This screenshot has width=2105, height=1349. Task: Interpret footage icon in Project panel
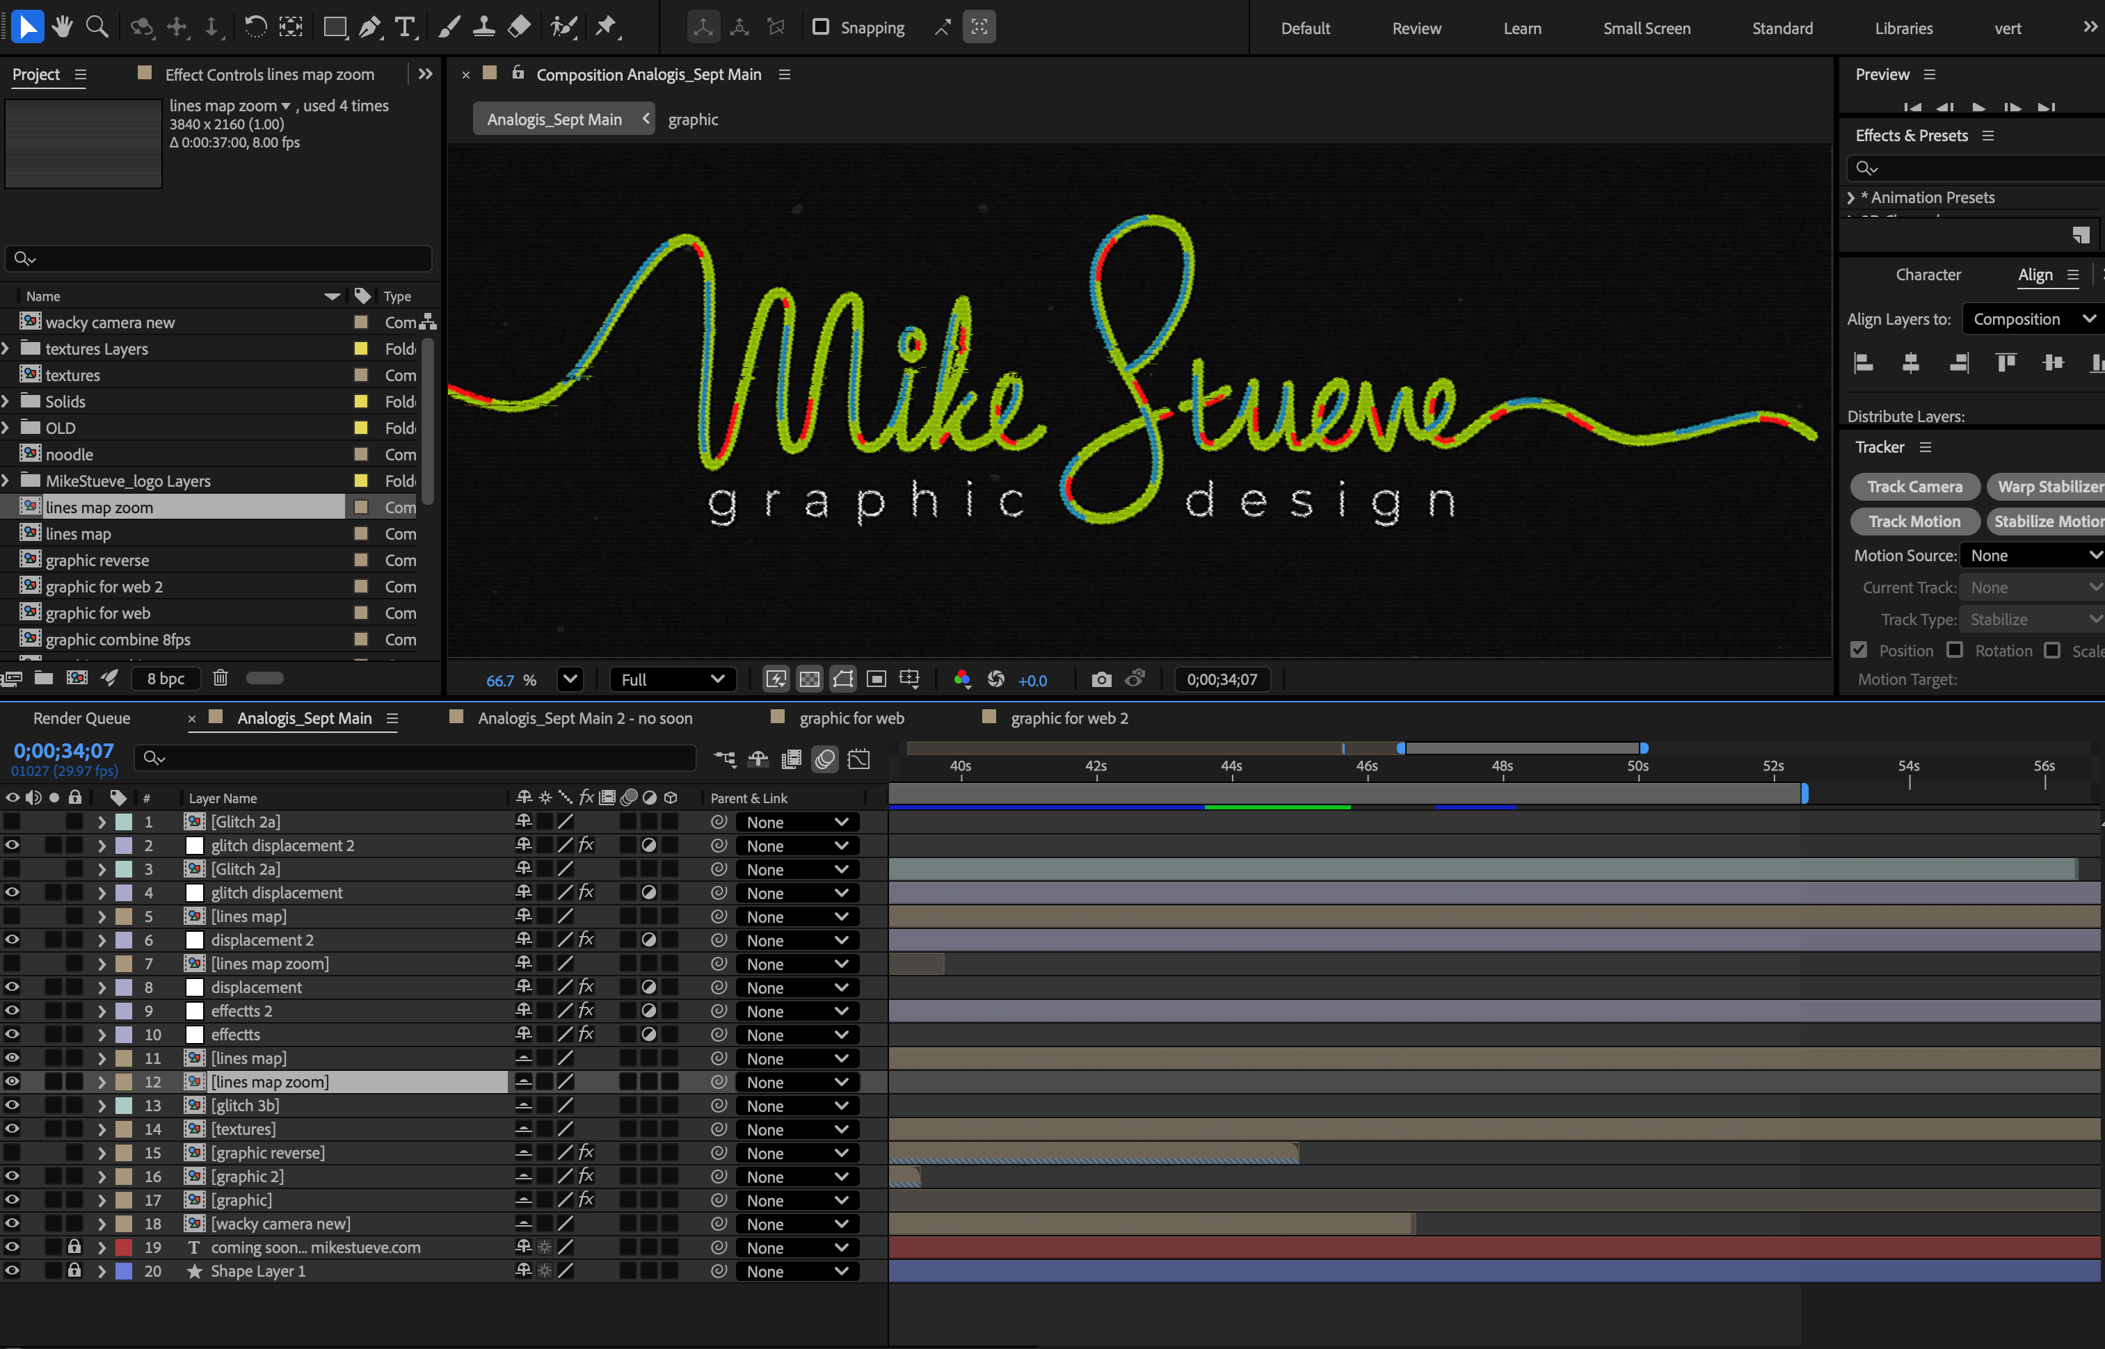pyautogui.click(x=11, y=677)
